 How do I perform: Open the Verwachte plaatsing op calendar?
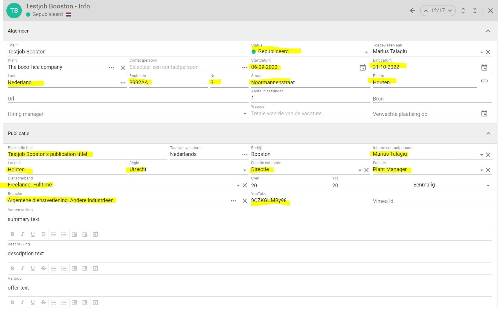(484, 114)
